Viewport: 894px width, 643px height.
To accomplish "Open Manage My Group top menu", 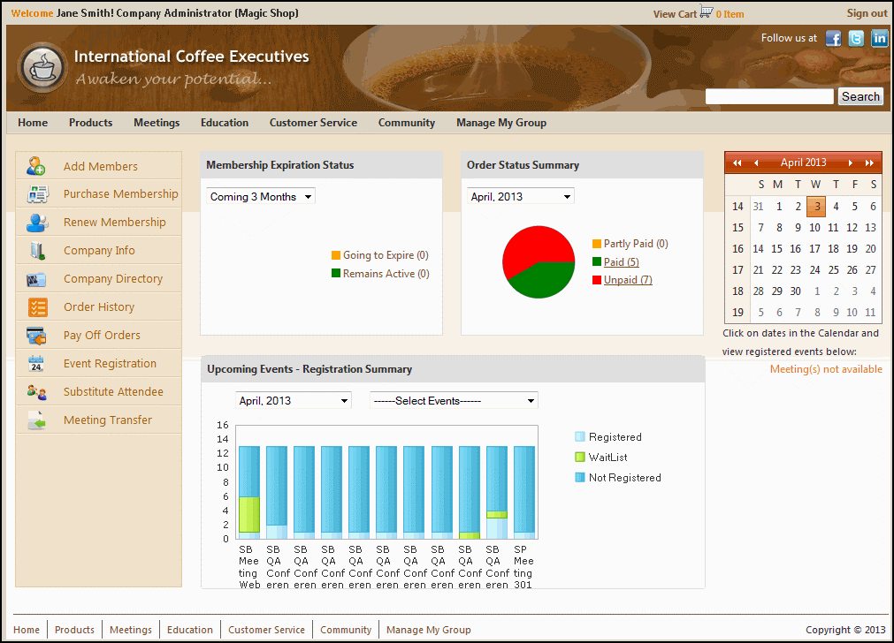I will pos(501,123).
